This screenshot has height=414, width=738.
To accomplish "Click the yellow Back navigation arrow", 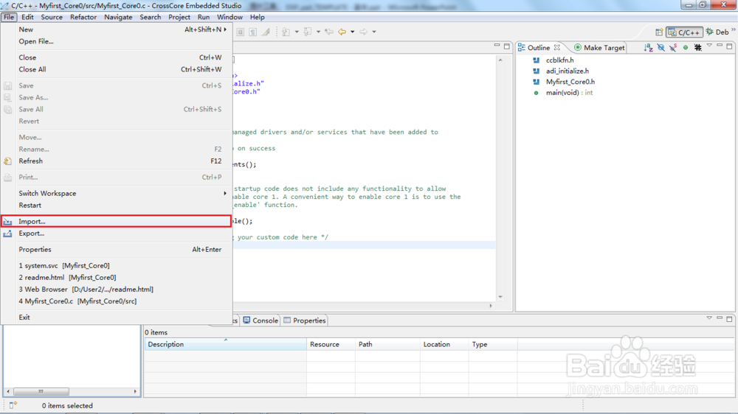I will pos(342,32).
